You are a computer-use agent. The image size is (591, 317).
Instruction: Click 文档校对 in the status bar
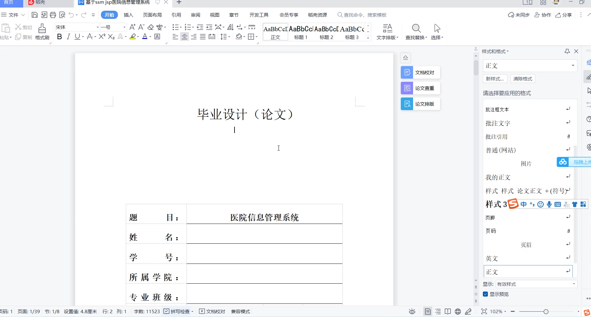point(213,311)
